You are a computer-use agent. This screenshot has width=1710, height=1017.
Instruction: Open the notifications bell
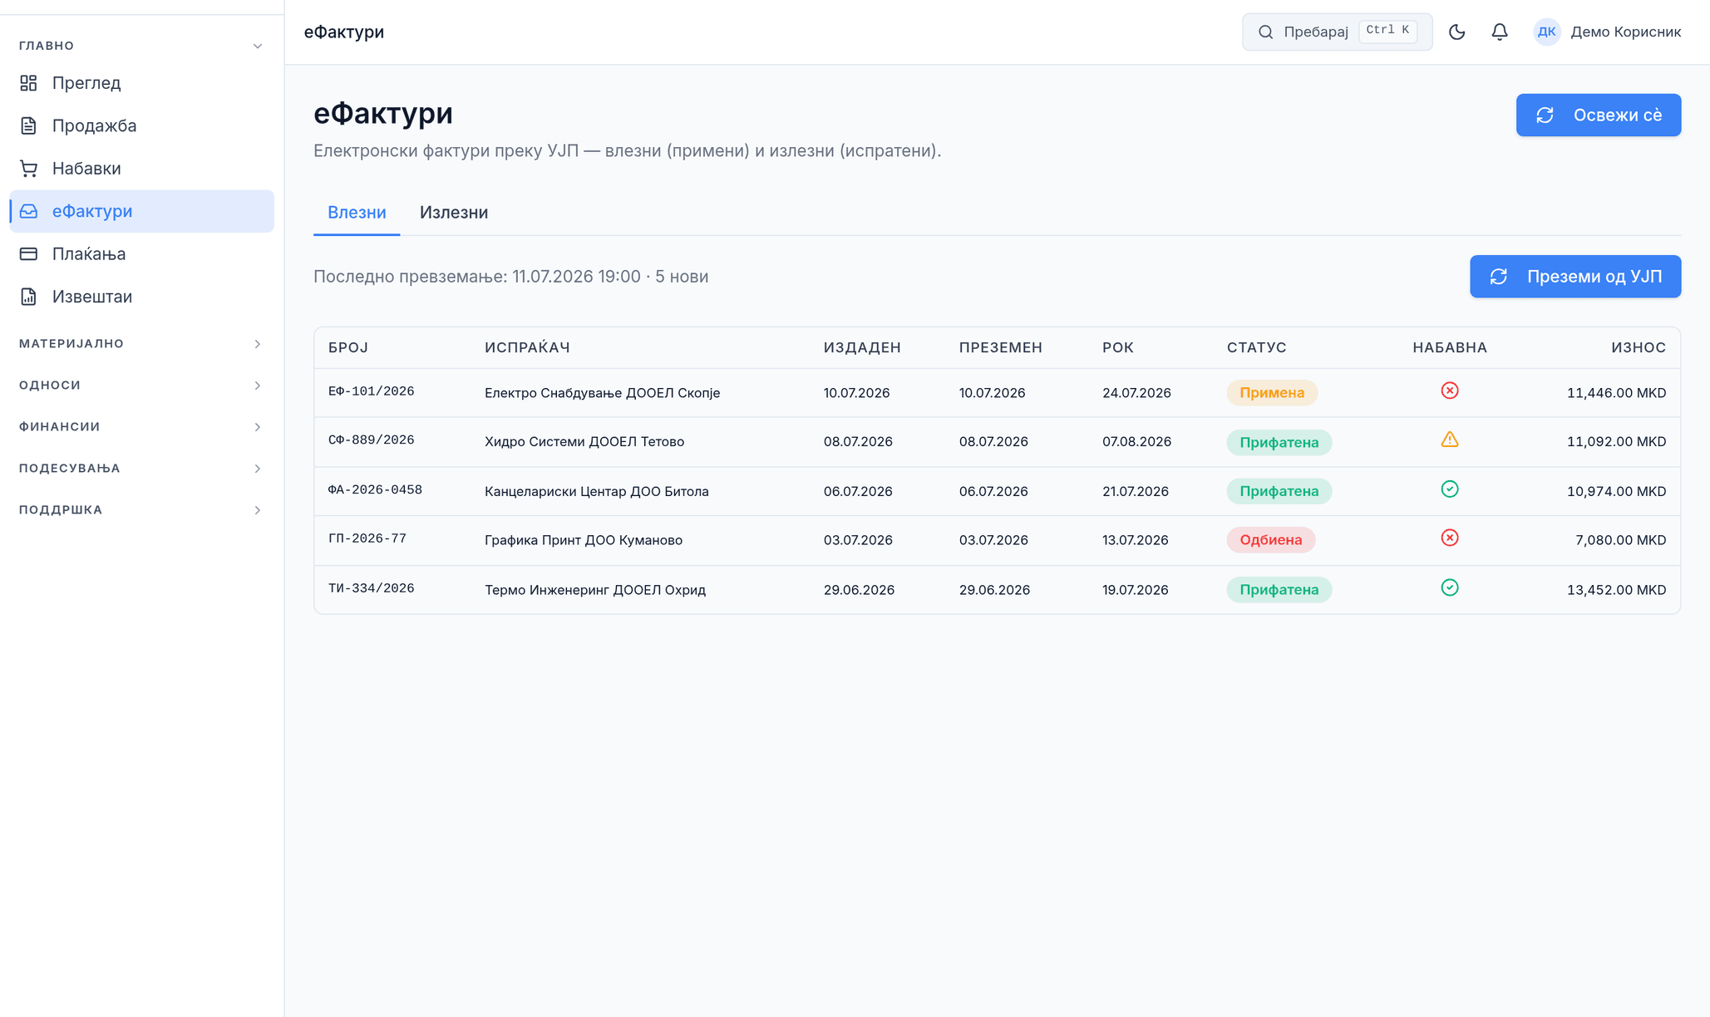pos(1499,32)
